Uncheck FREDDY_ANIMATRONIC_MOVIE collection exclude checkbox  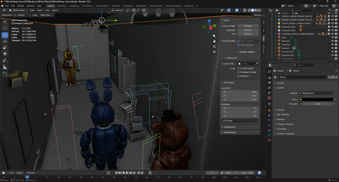pos(329,16)
